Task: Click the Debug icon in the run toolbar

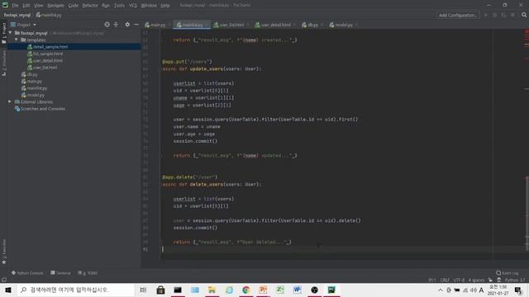Action: click(x=494, y=15)
